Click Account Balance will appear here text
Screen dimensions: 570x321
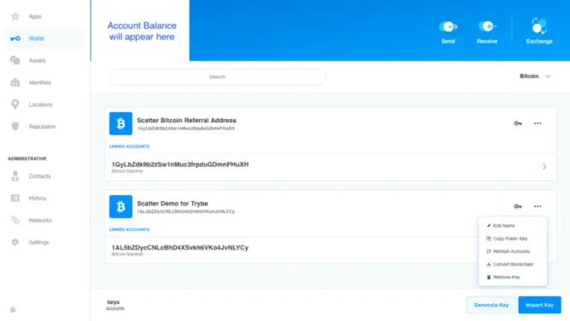tap(142, 32)
